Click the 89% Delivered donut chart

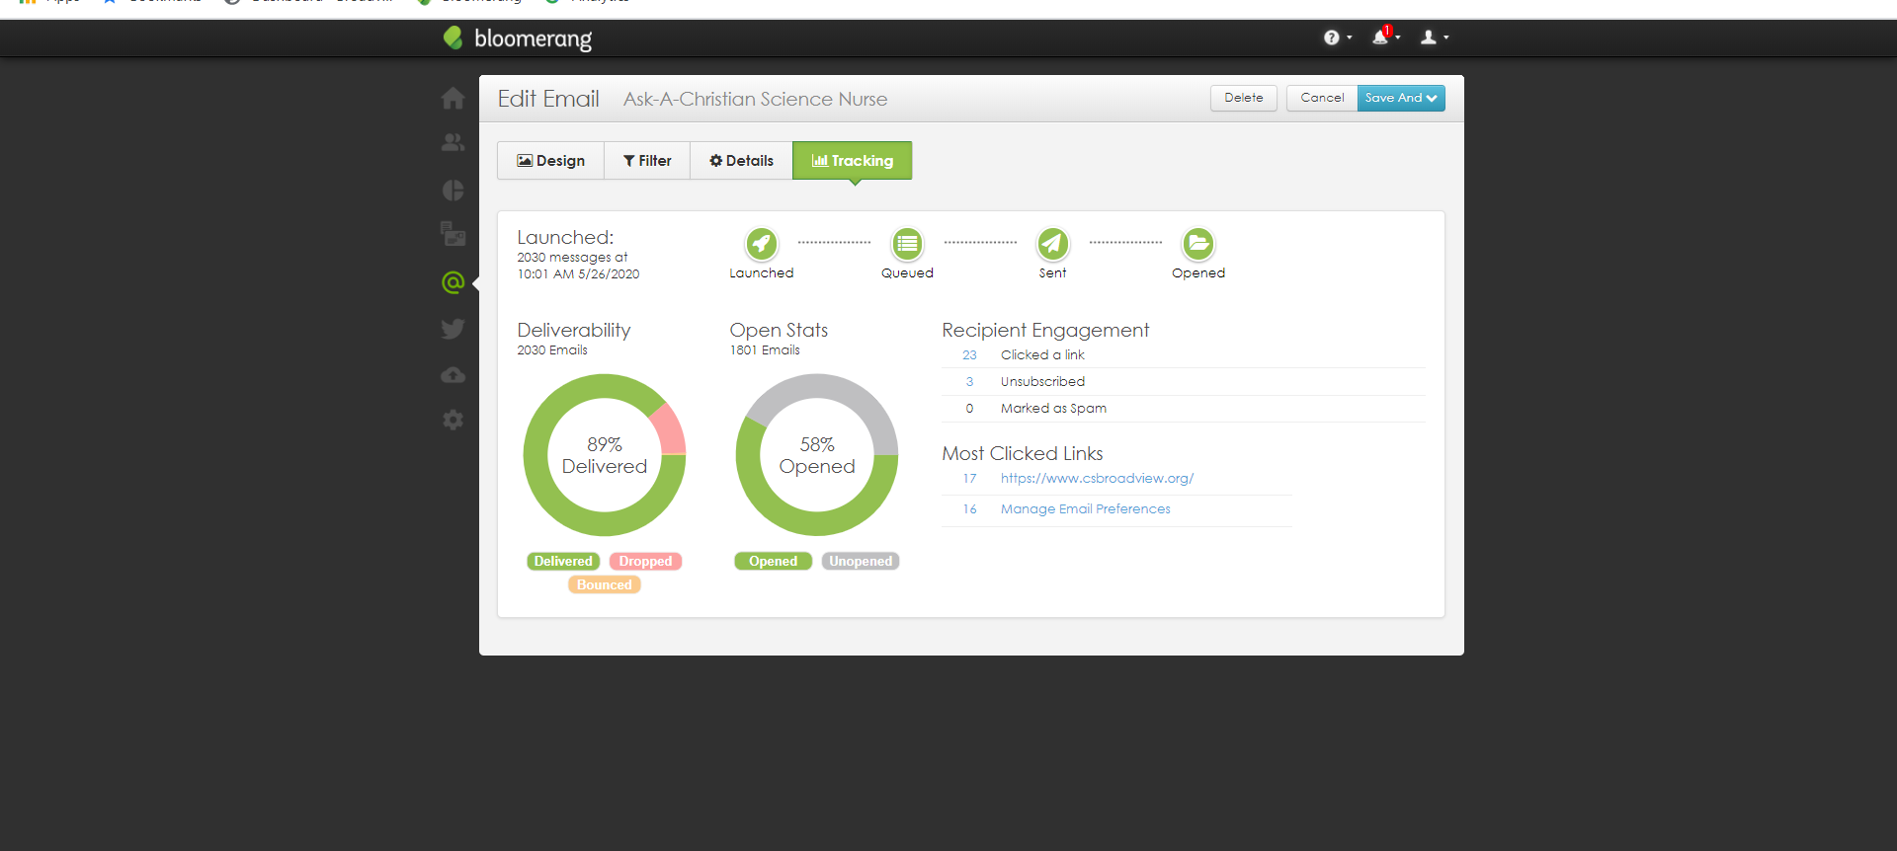605,455
